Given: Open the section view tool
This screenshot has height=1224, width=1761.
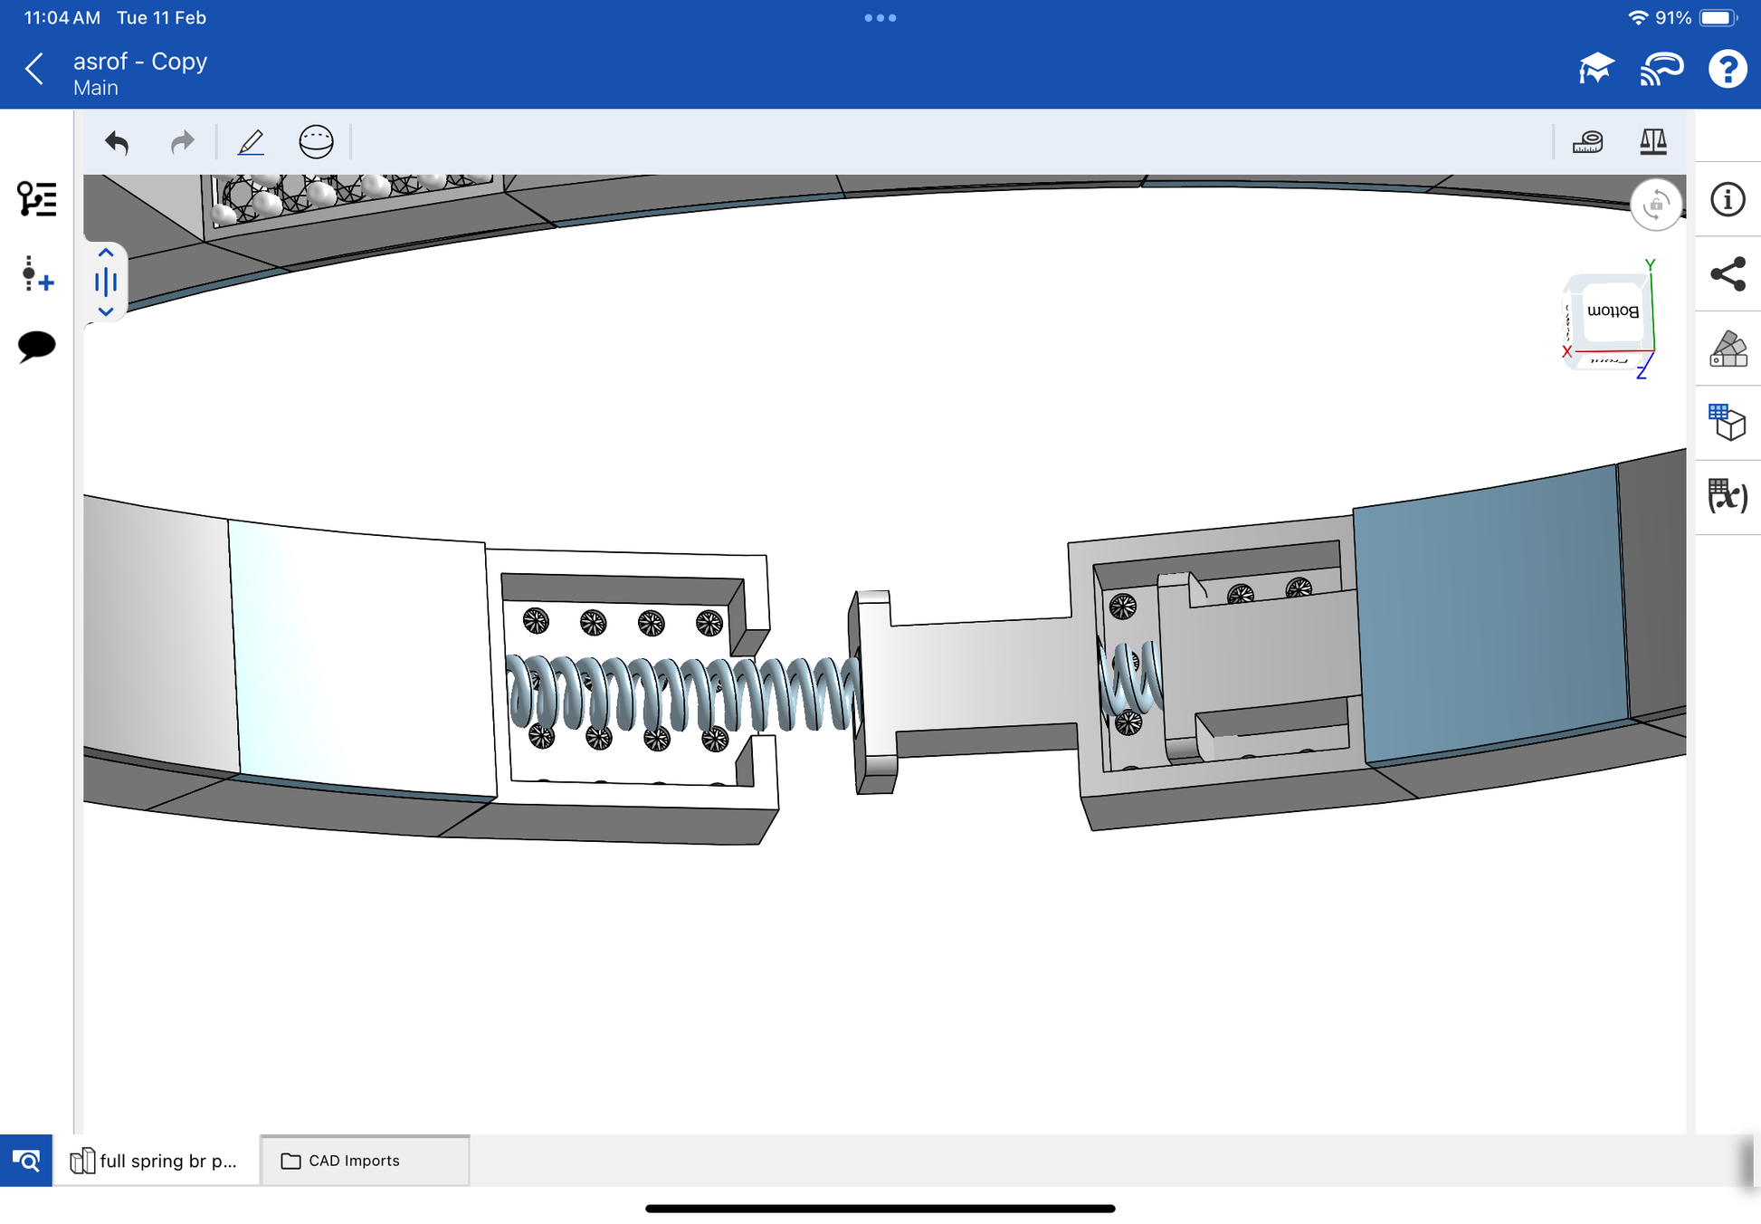Looking at the screenshot, I should [316, 142].
